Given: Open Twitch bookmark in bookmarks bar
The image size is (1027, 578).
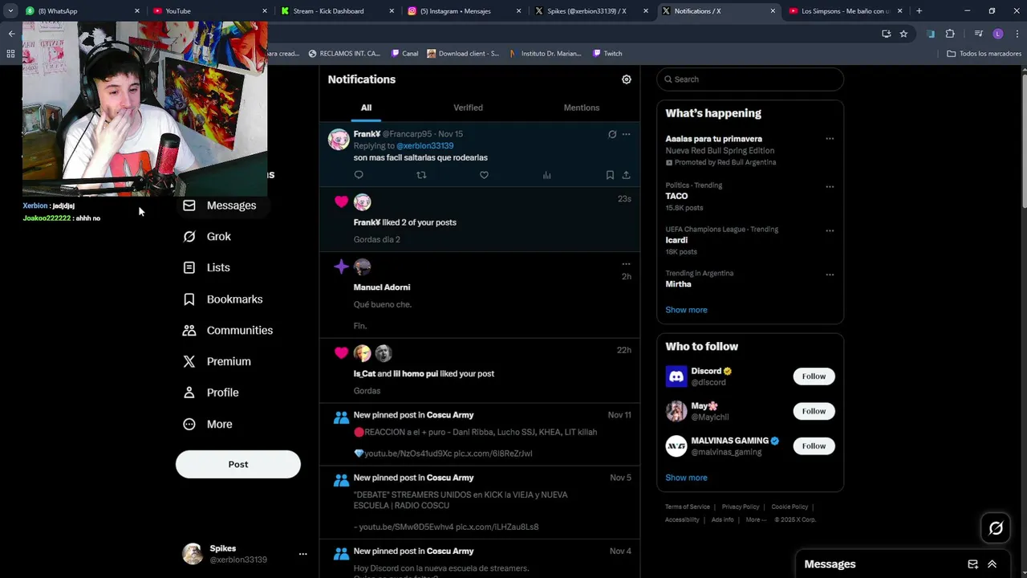Looking at the screenshot, I should [x=607, y=54].
